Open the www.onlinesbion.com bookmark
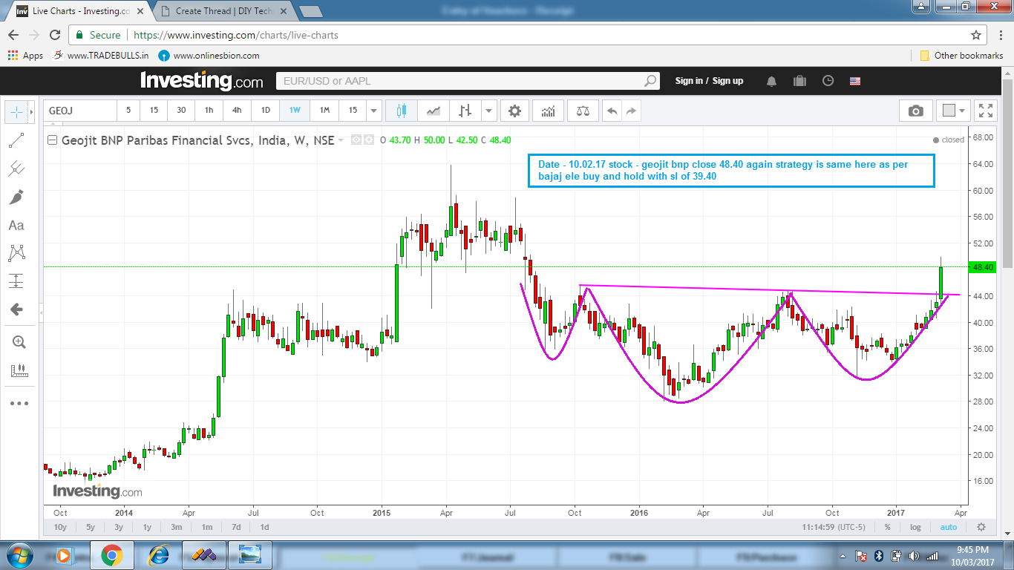The image size is (1014, 570). click(209, 56)
